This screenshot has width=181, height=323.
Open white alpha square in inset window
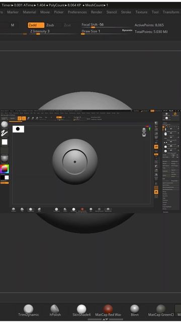5,142
